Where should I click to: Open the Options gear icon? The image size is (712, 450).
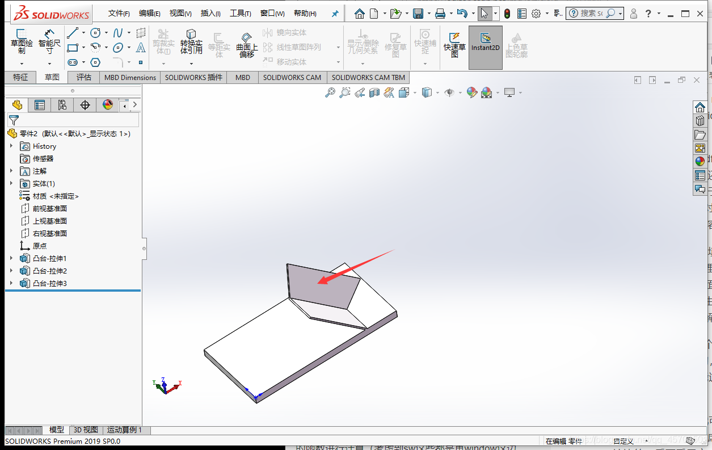(536, 13)
